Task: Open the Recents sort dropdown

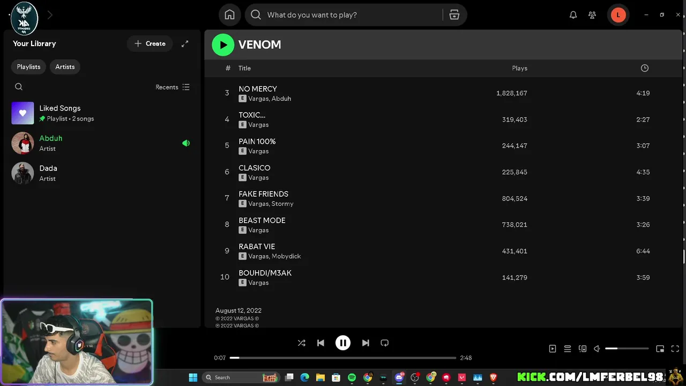Action: (x=173, y=87)
